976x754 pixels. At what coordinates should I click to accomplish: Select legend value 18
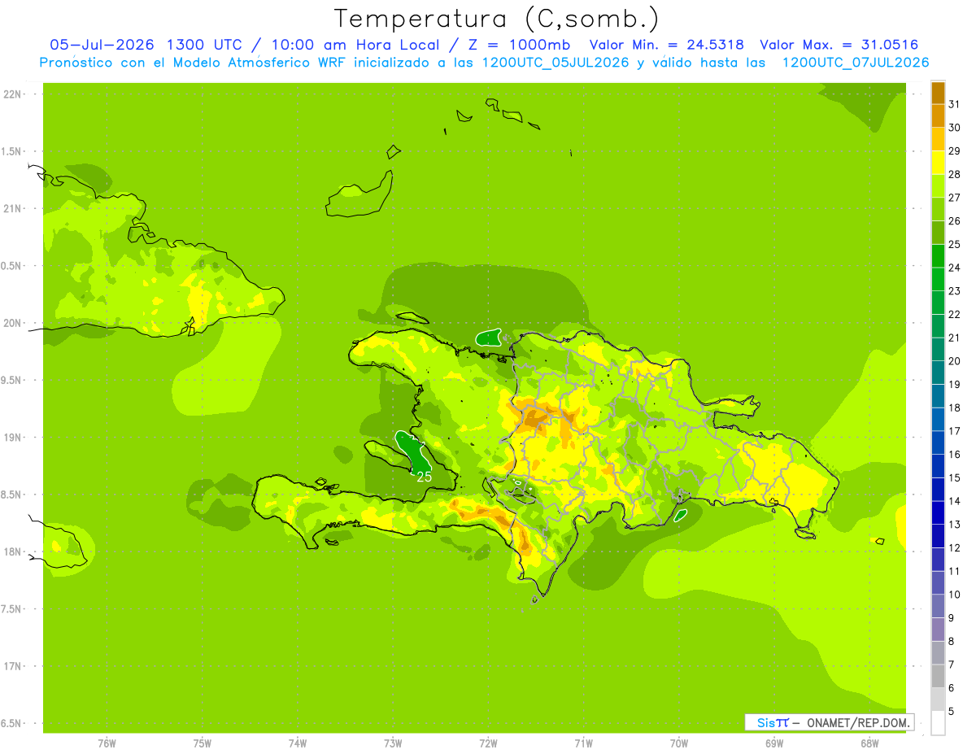[955, 408]
